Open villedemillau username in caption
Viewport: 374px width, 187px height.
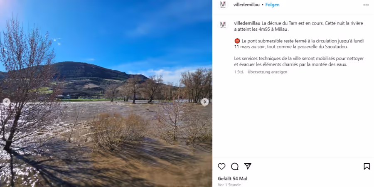[x=247, y=23]
